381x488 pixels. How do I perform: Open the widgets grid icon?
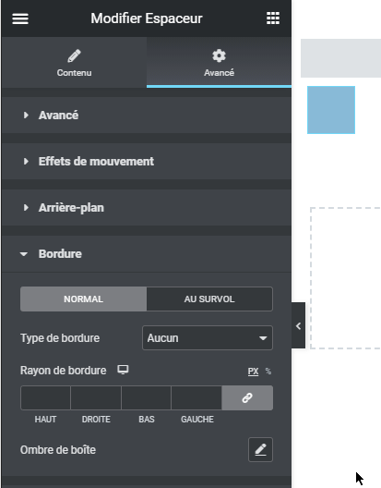273,18
